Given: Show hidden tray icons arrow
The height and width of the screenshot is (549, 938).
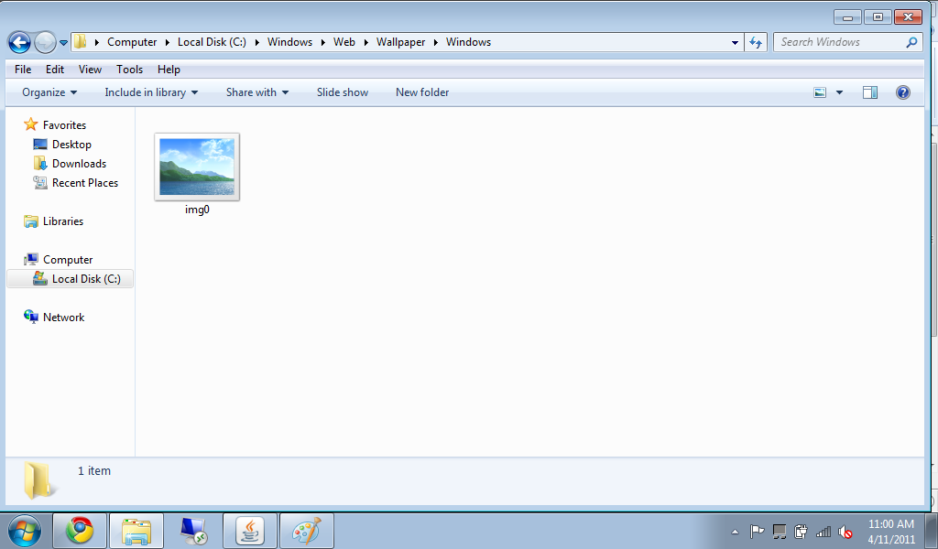Looking at the screenshot, I should click(x=736, y=532).
